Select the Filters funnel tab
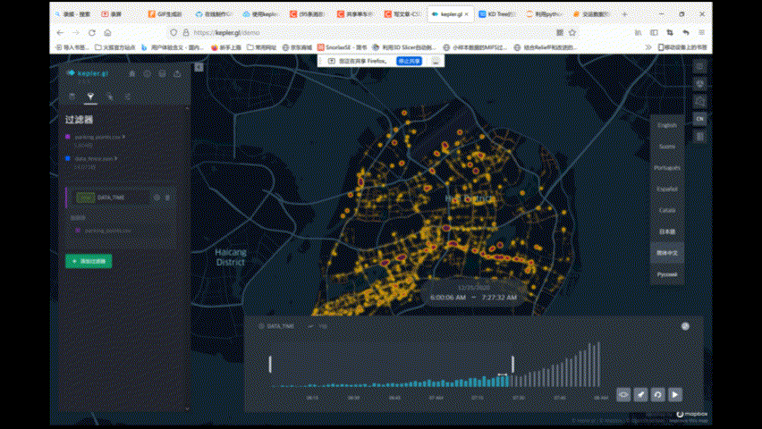This screenshot has width=762, height=429. tap(90, 97)
